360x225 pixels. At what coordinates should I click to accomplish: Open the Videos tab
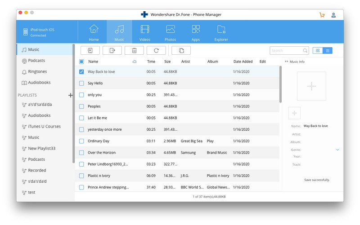[144, 32]
